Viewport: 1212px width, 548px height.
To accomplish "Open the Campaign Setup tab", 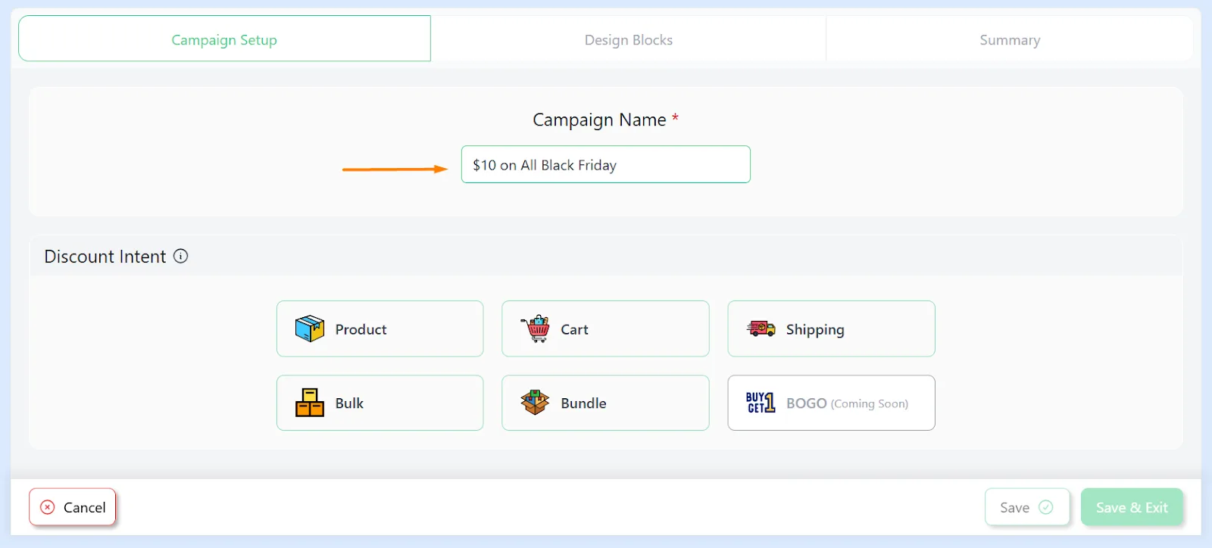I will [224, 39].
